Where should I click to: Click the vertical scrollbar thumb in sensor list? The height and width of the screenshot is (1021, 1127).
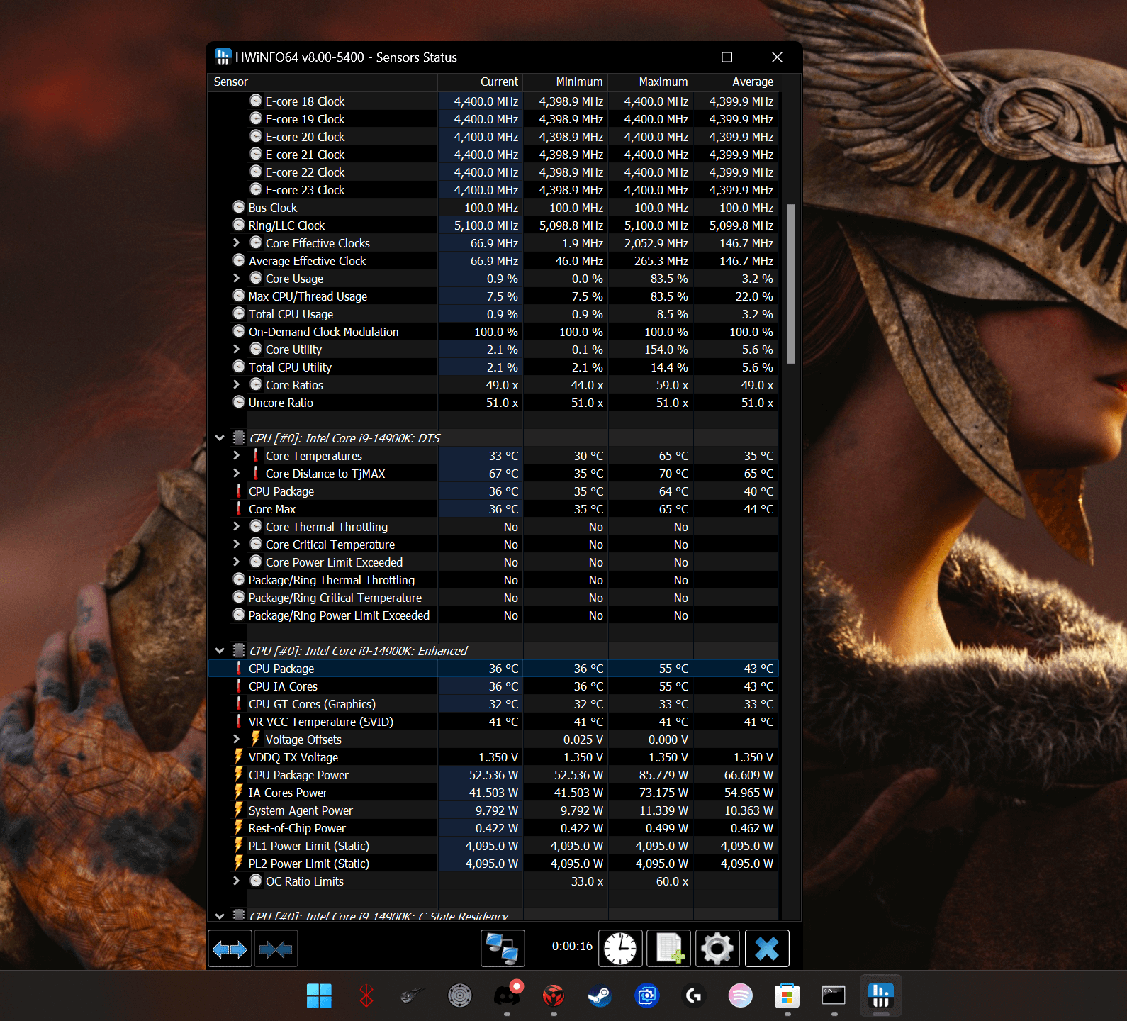(791, 284)
